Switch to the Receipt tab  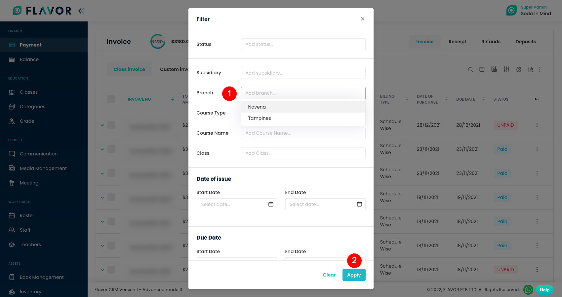click(458, 42)
